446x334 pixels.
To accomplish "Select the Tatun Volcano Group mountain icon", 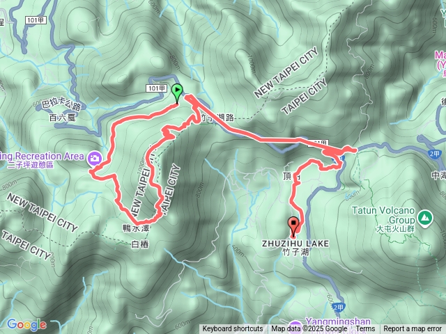I will point(425,218).
